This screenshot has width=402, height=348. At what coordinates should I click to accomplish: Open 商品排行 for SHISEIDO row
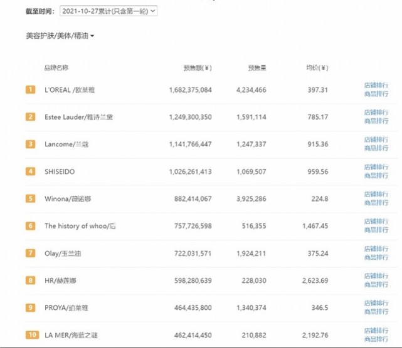[376, 175]
